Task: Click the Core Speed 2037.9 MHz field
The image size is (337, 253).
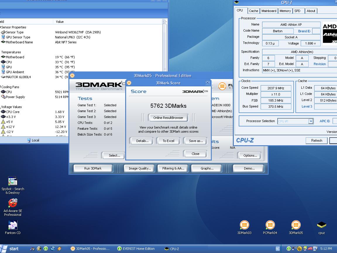Action: click(x=276, y=88)
